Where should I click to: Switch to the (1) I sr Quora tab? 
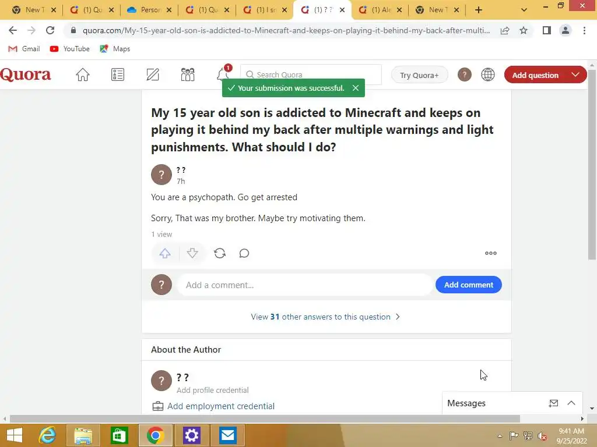[x=265, y=10]
